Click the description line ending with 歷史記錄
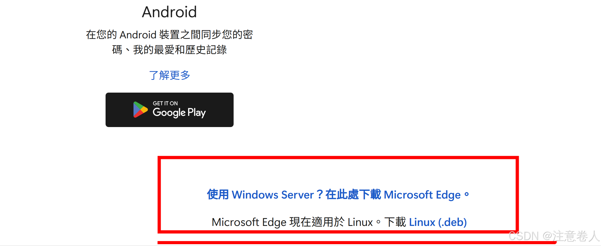This screenshot has height=246, width=601. (x=169, y=50)
